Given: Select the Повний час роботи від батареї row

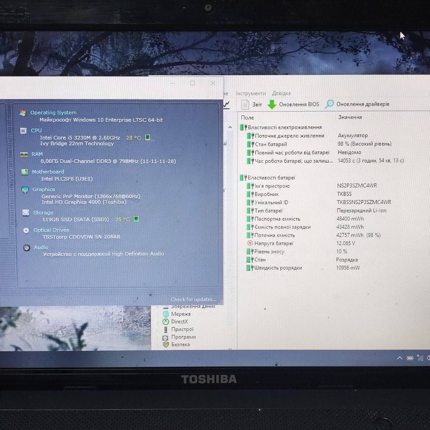Looking at the screenshot, I should point(292,153).
